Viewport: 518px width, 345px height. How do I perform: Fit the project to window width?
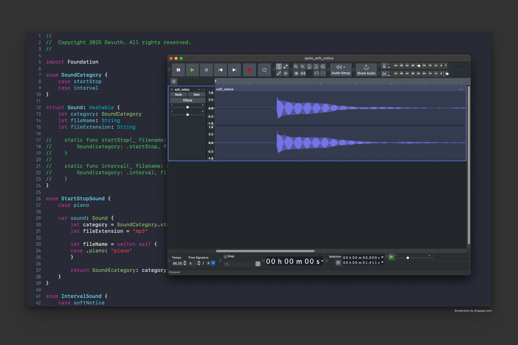coord(316,67)
